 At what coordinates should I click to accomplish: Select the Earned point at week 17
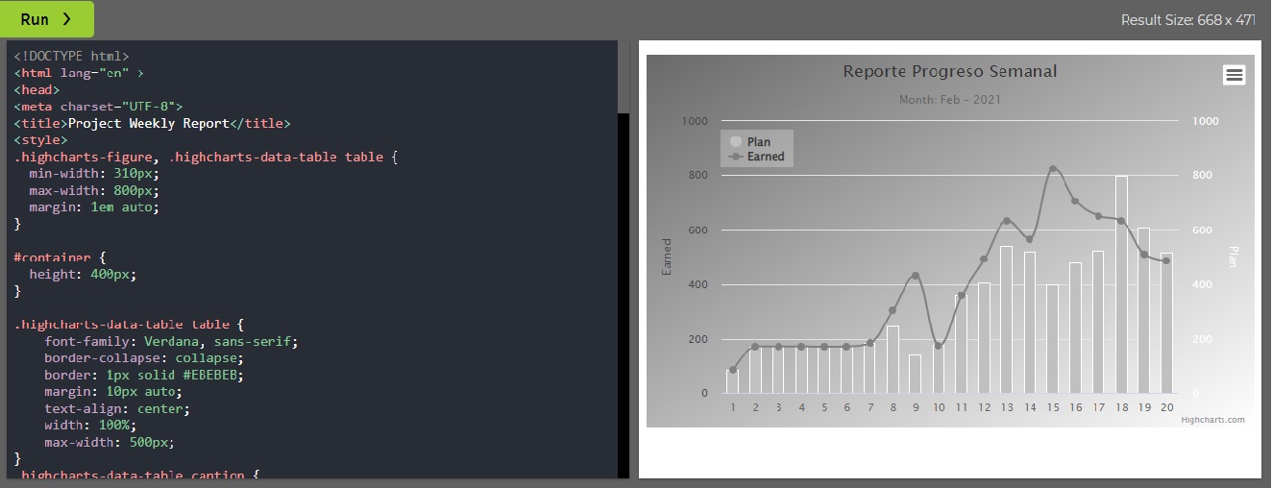[1097, 216]
